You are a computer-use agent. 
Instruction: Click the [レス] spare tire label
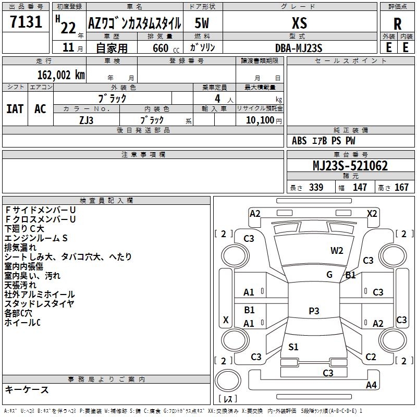coord(228,398)
